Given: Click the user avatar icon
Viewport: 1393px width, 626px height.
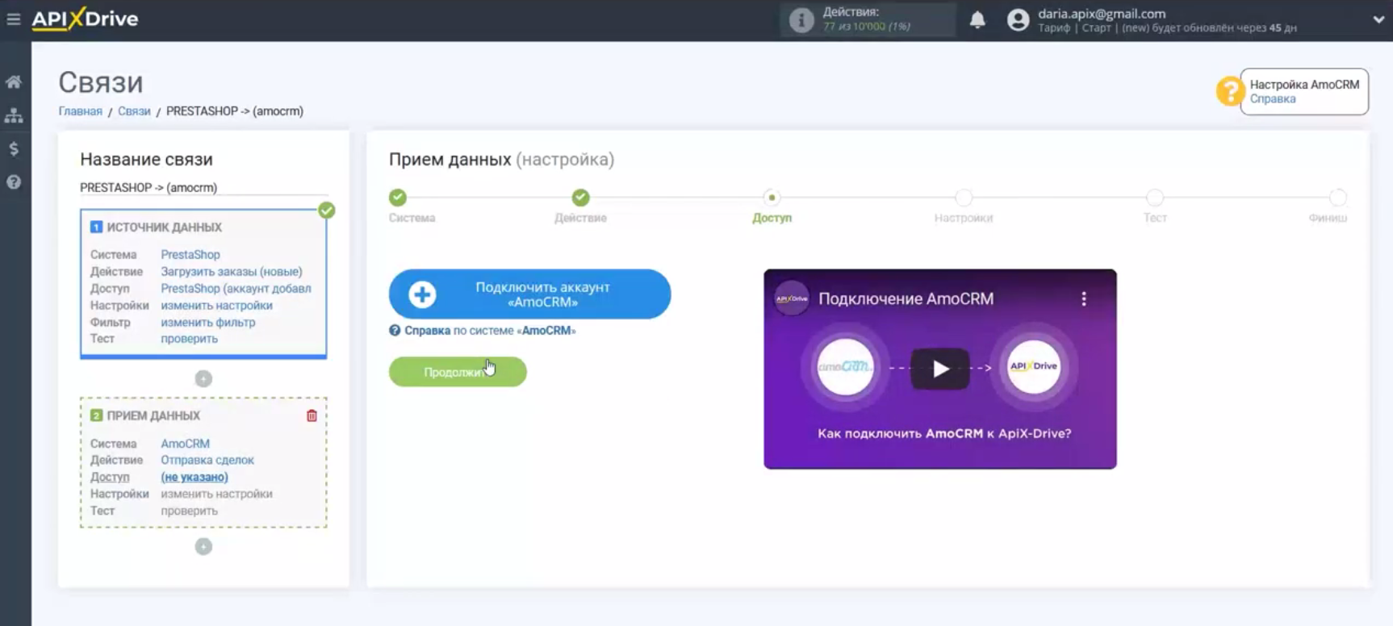Looking at the screenshot, I should coord(1019,20).
